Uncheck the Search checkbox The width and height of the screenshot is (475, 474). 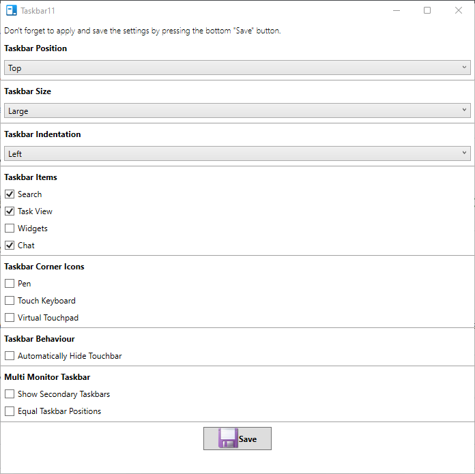10,194
